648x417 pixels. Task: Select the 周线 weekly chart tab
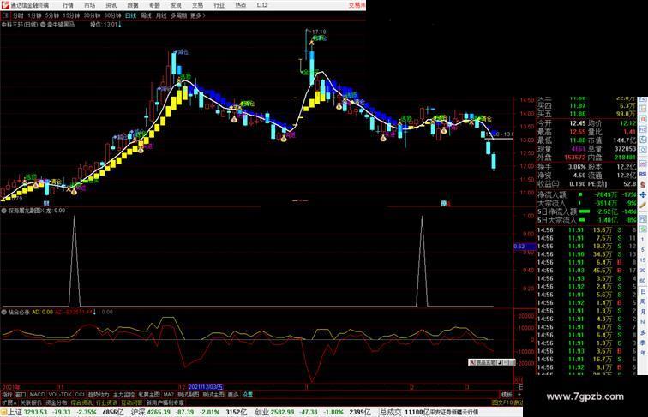pos(146,15)
